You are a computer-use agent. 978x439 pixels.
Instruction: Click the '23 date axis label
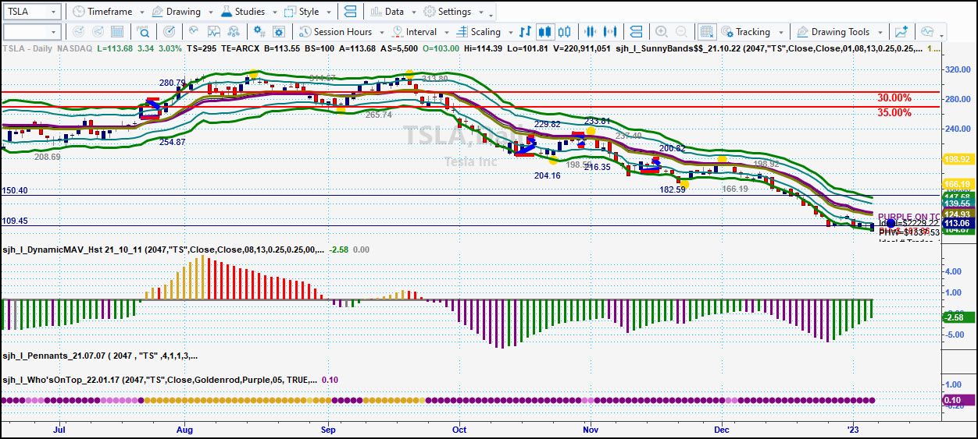pos(853,429)
